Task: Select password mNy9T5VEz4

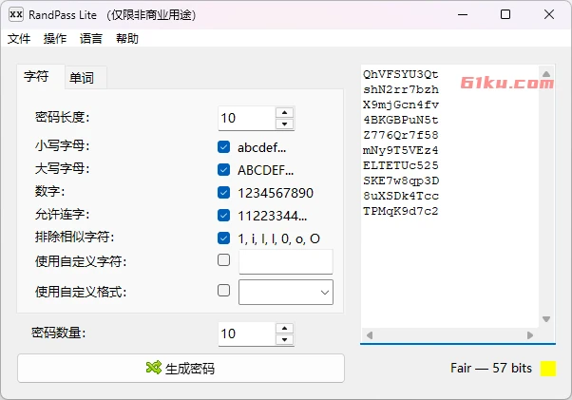Action: 401,150
